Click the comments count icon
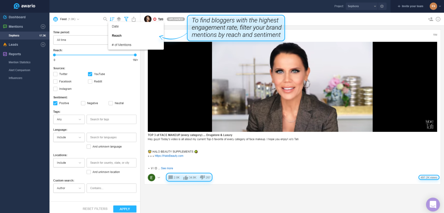 point(170,178)
